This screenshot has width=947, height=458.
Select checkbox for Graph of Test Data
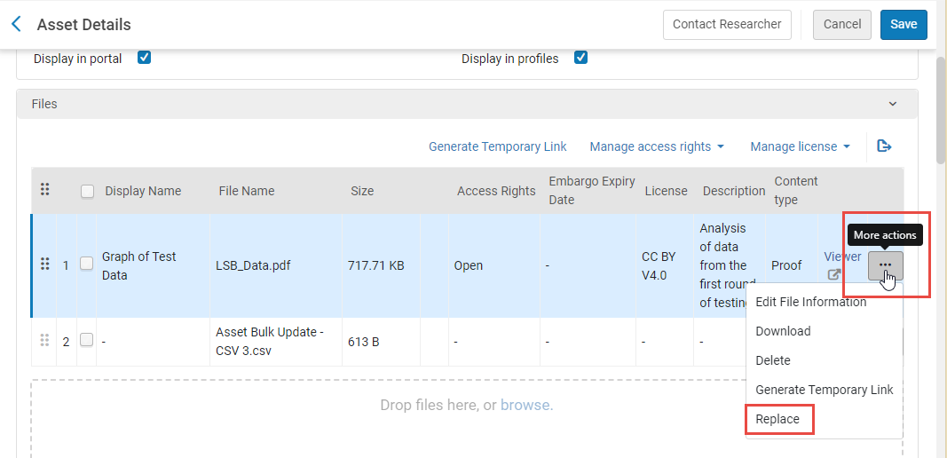(87, 265)
